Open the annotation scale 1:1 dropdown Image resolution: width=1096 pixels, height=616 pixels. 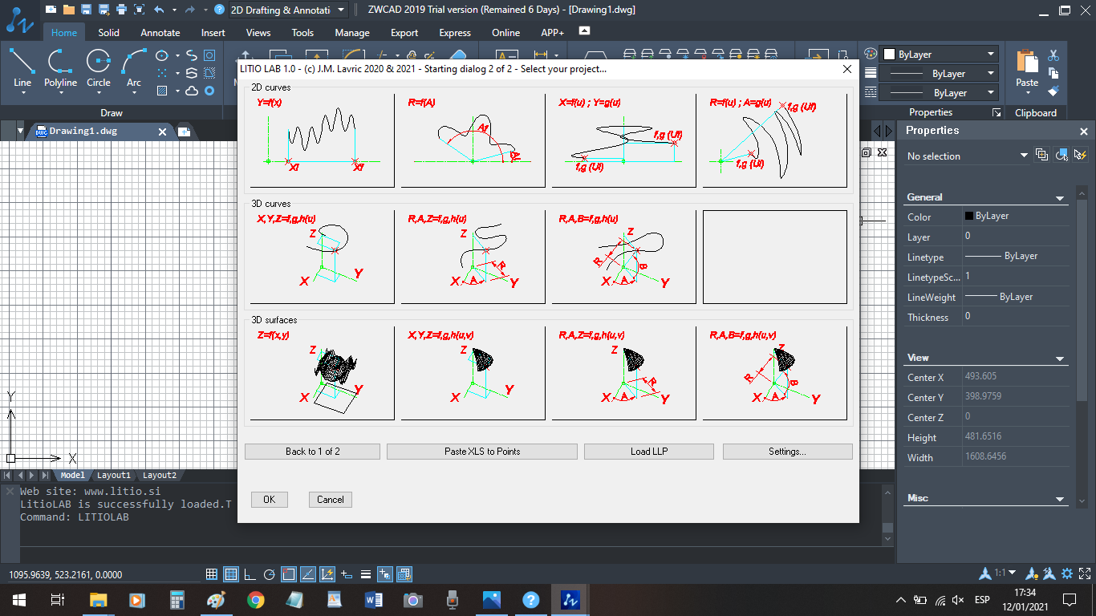pos(1004,573)
